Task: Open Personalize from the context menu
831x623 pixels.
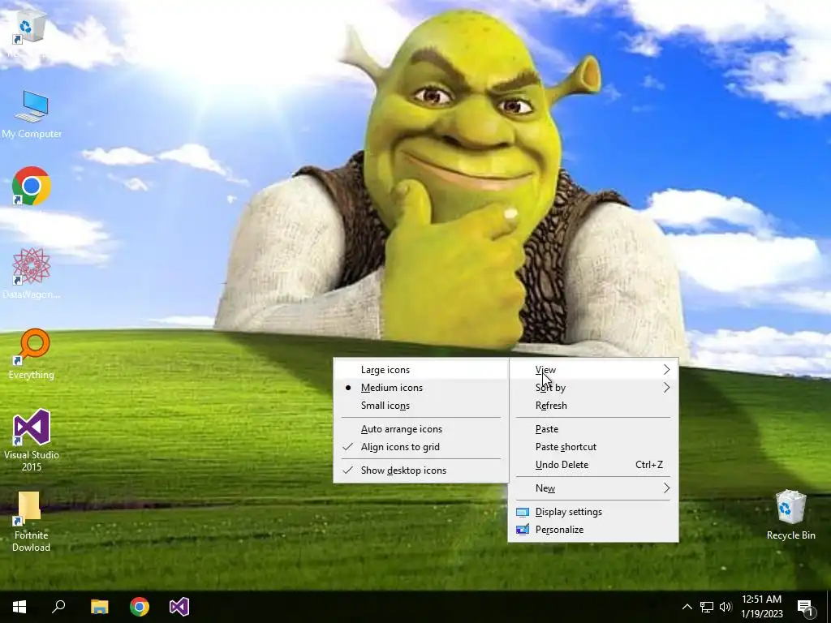Action: (593, 530)
